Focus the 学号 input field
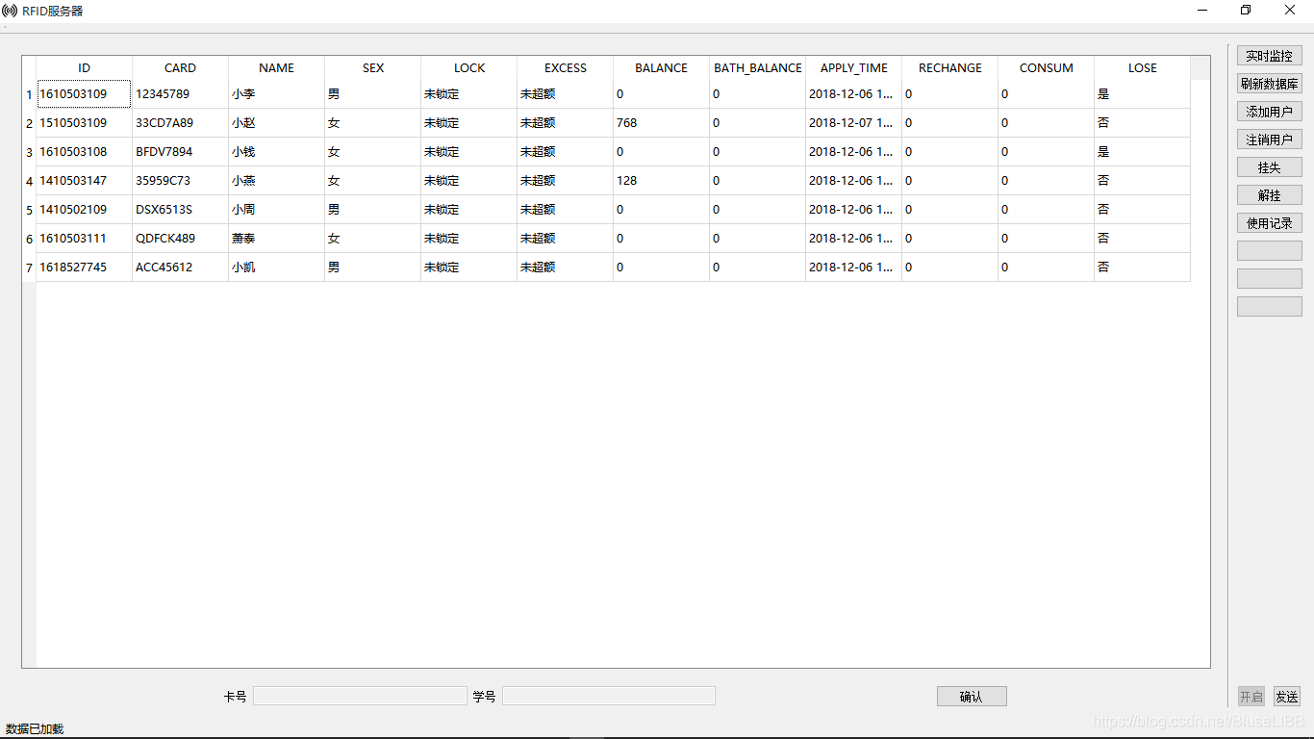The width and height of the screenshot is (1314, 739). click(609, 696)
